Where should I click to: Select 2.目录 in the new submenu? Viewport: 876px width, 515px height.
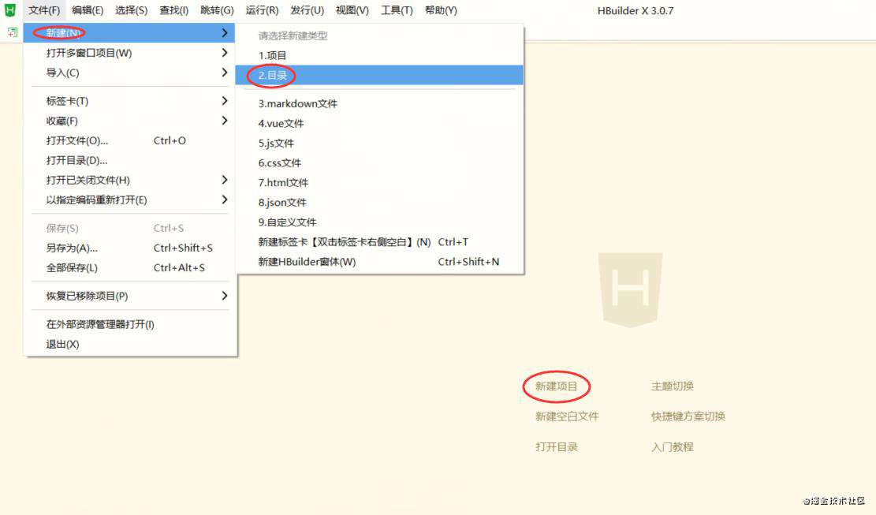pyautogui.click(x=379, y=75)
